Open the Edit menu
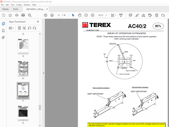This screenshot has height=127, width=169. [7, 5]
